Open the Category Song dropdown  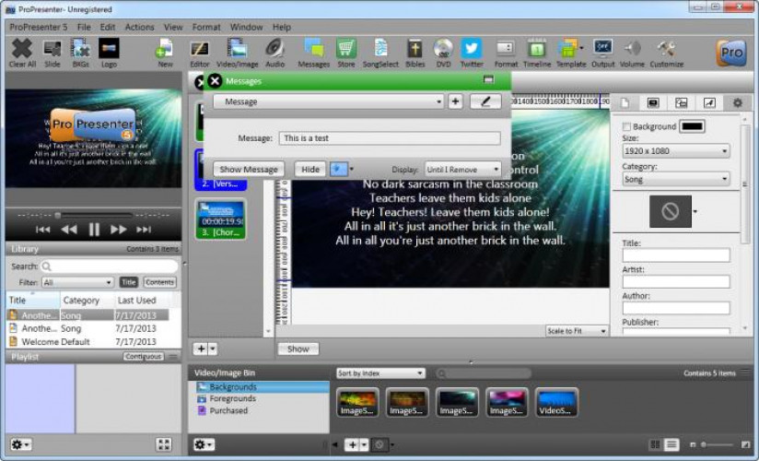(676, 179)
